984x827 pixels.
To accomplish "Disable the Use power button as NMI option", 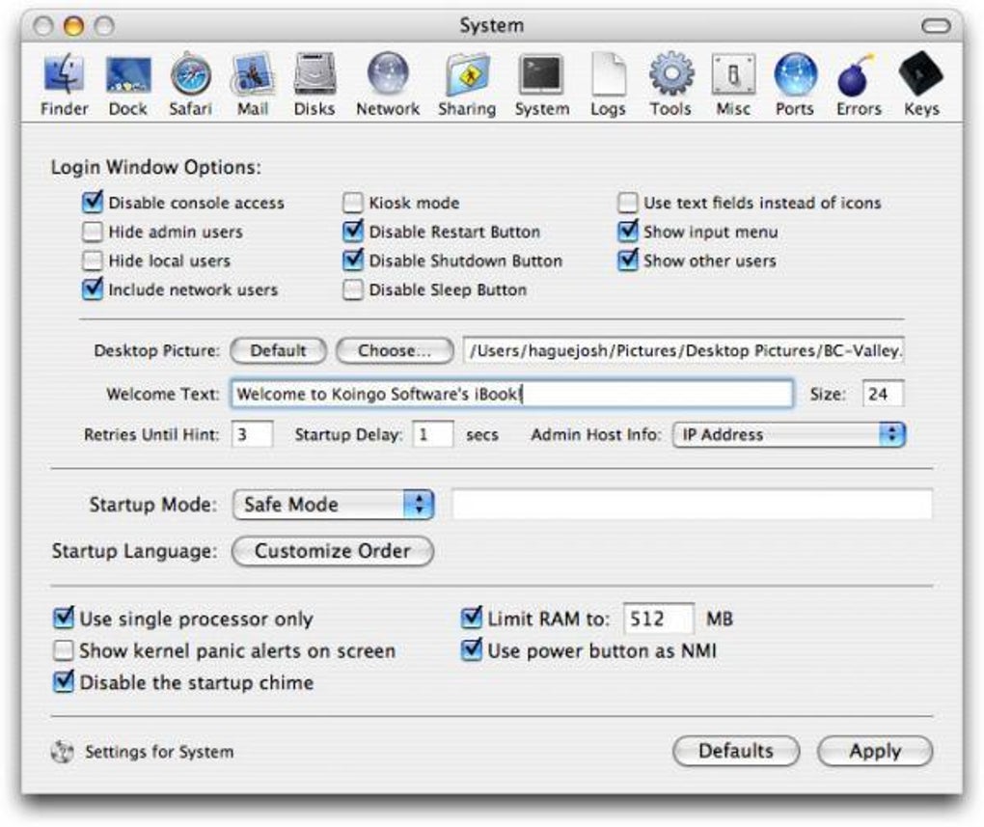I will [472, 650].
